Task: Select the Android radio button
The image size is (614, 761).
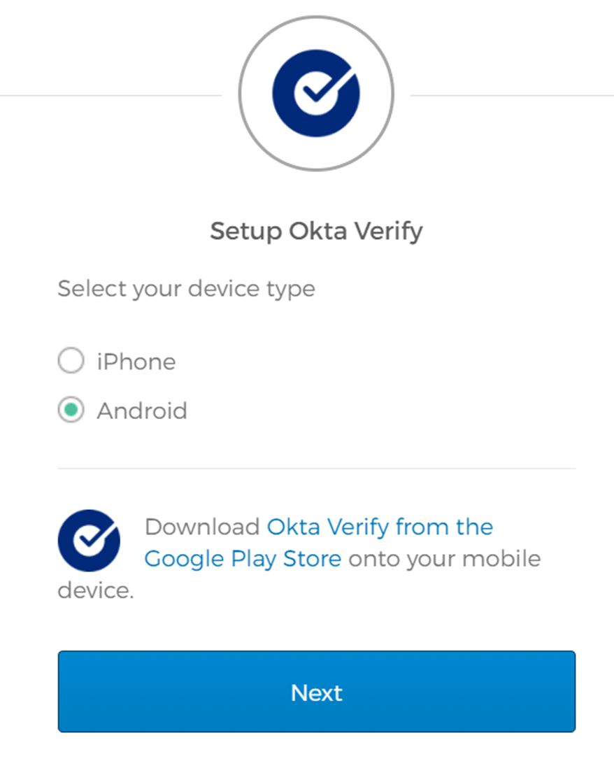Action: click(71, 411)
